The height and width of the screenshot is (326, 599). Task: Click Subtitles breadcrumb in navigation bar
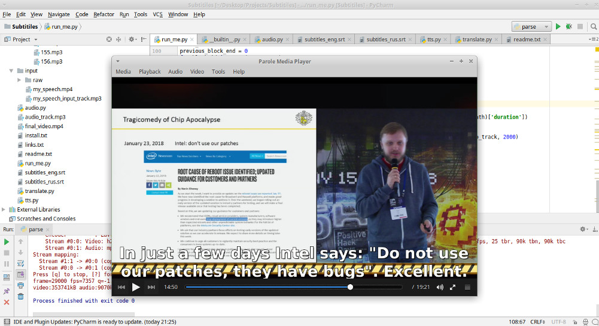(22, 27)
